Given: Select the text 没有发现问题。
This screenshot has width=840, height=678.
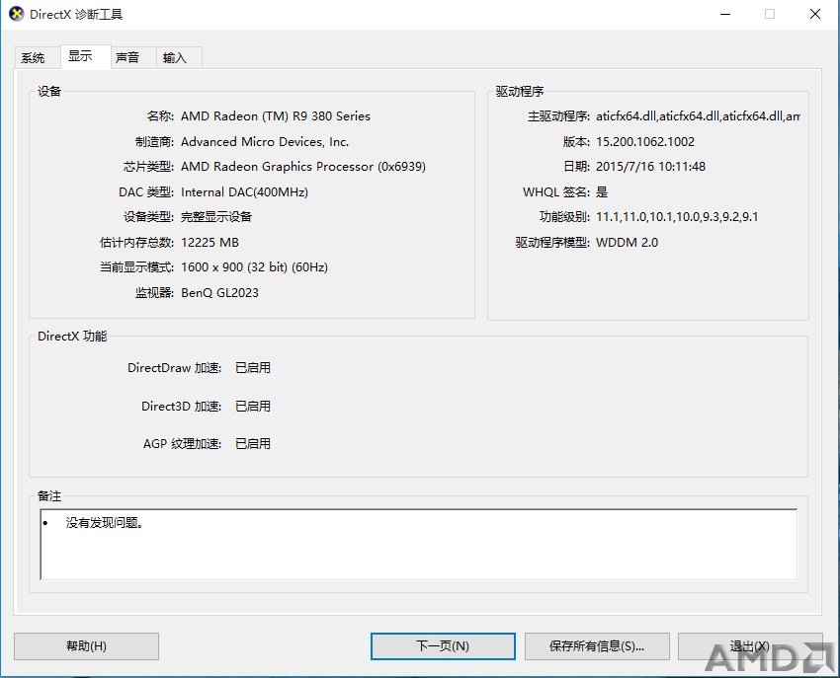Looking at the screenshot, I should (x=105, y=523).
